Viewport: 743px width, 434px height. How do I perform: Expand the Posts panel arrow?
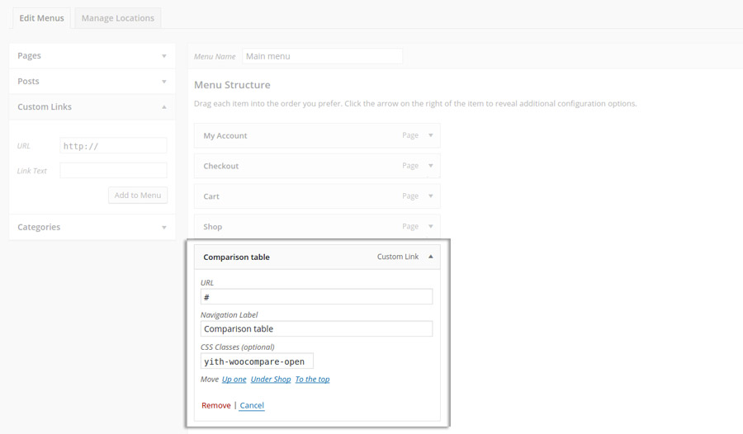(x=164, y=82)
